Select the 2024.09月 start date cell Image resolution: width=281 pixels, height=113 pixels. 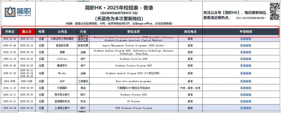(x=10, y=81)
